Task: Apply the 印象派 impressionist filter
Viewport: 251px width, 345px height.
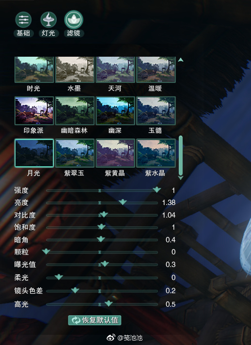Action: click(x=34, y=110)
